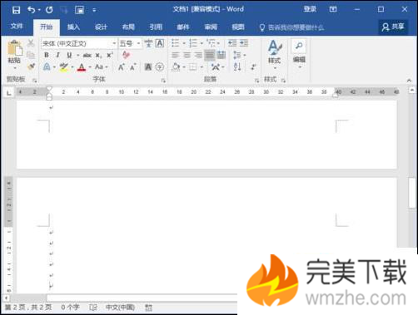Click the Grow Font icon

click(x=121, y=67)
